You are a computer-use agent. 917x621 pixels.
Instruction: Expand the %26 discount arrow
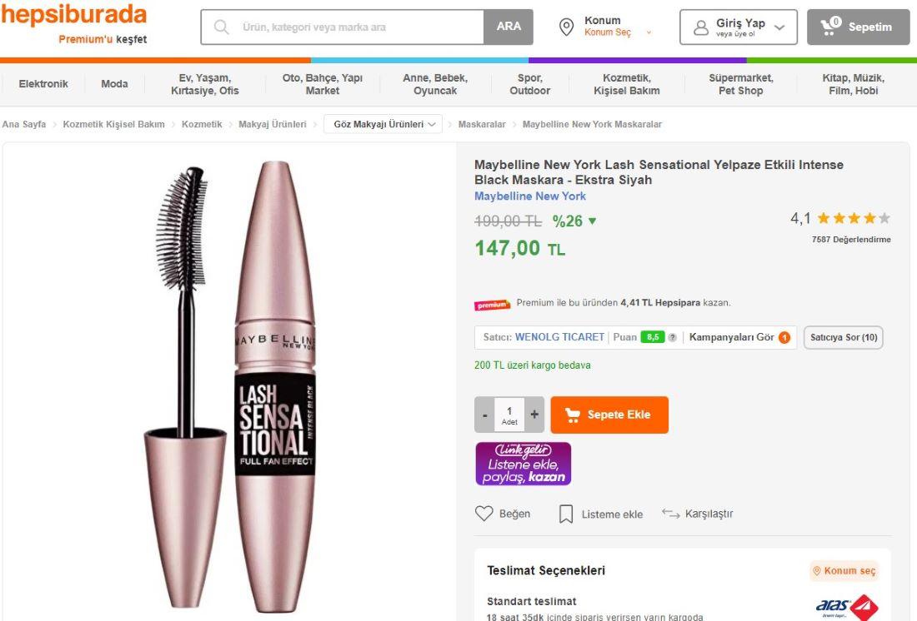(x=593, y=221)
